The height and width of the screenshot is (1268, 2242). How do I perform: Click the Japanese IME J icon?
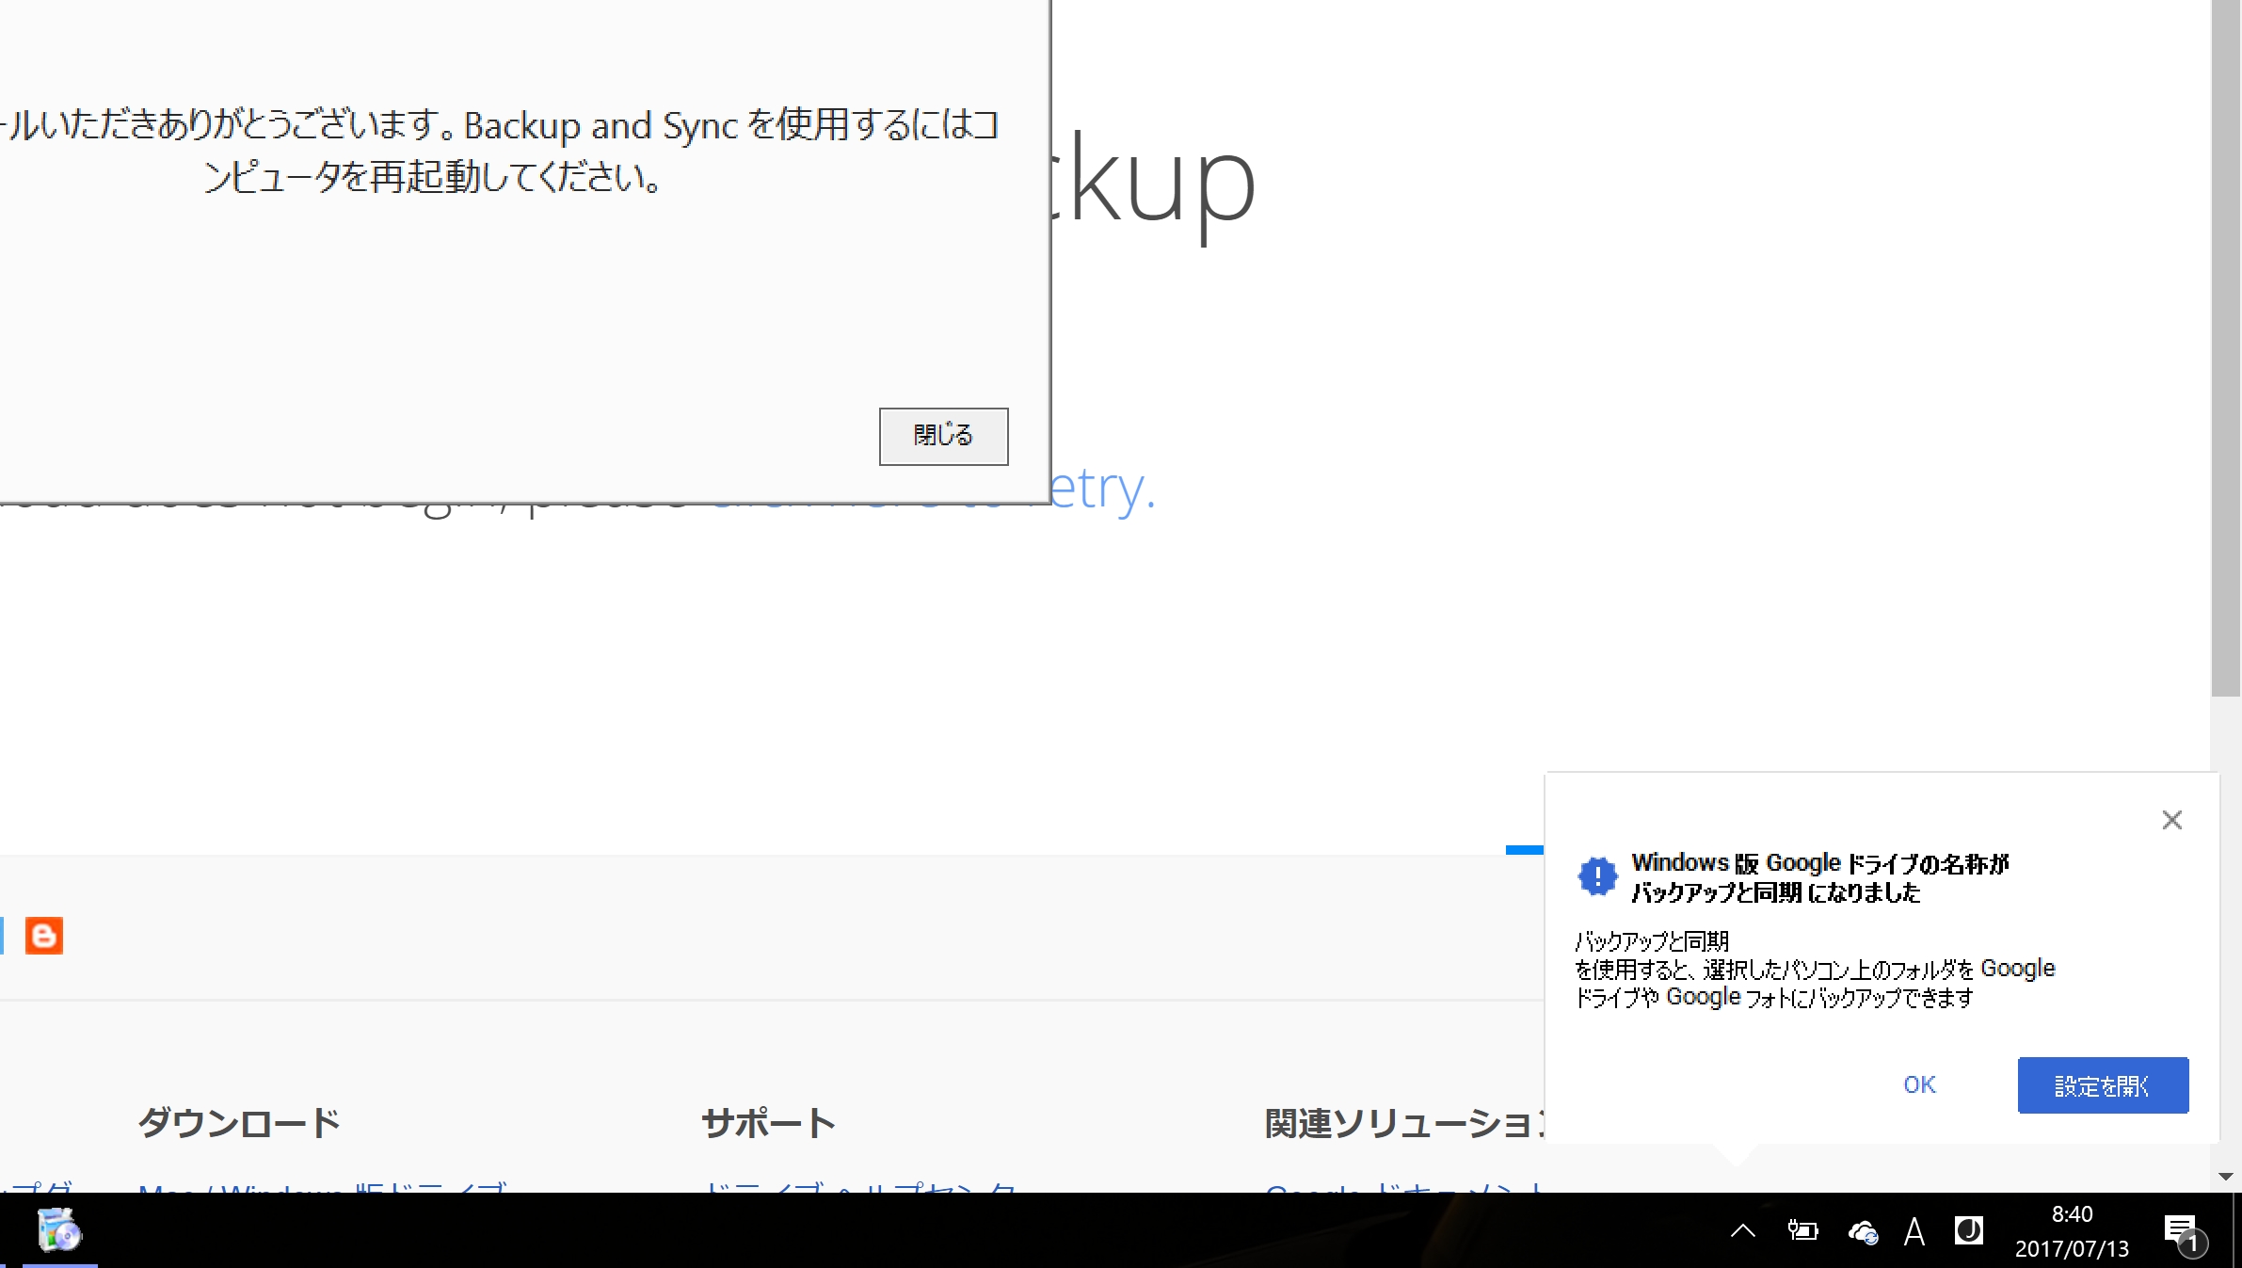tap(1968, 1230)
